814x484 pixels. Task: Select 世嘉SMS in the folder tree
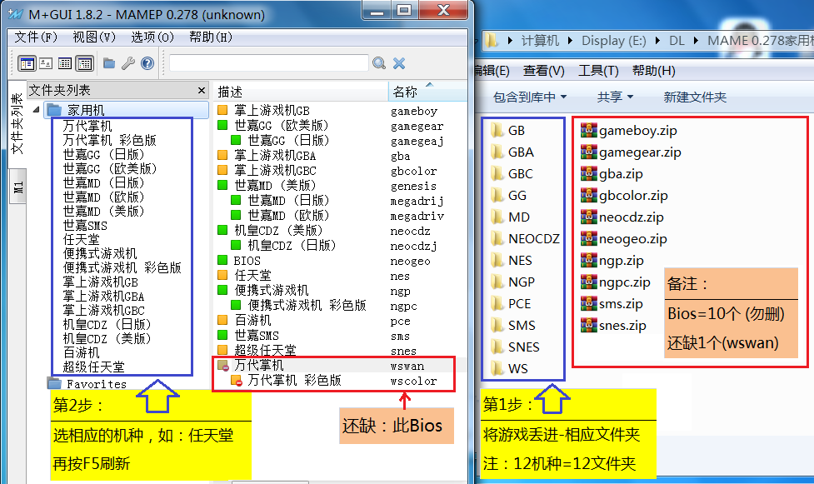click(85, 226)
